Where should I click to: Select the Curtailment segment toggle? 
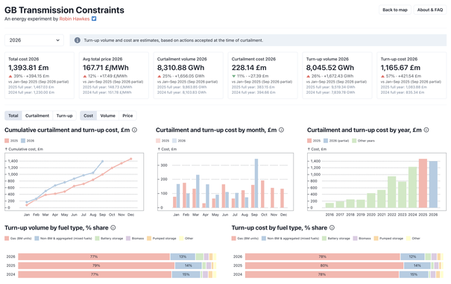coord(37,116)
